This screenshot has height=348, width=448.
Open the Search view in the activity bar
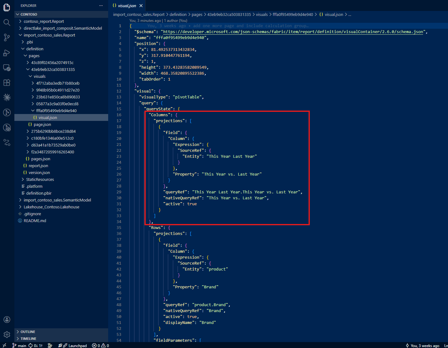tap(7, 22)
